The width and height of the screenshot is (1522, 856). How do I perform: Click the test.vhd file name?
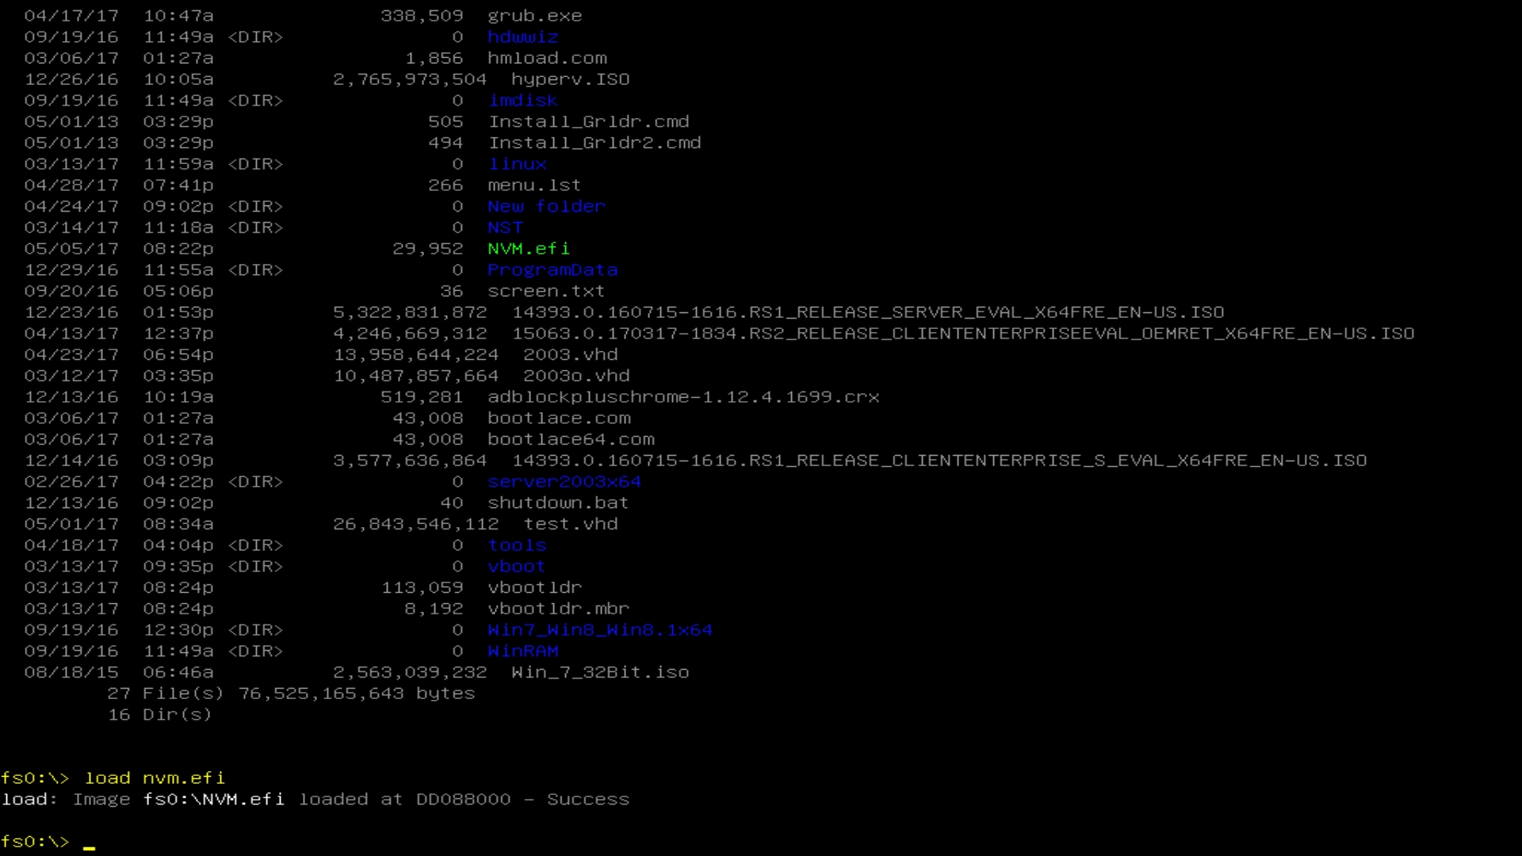[570, 525]
